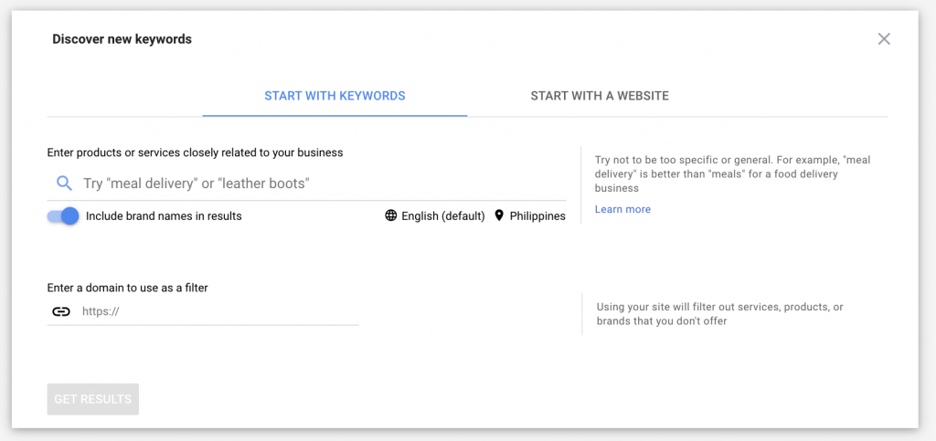Image resolution: width=936 pixels, height=441 pixels.
Task: Open the Learn more link
Action: 622,210
